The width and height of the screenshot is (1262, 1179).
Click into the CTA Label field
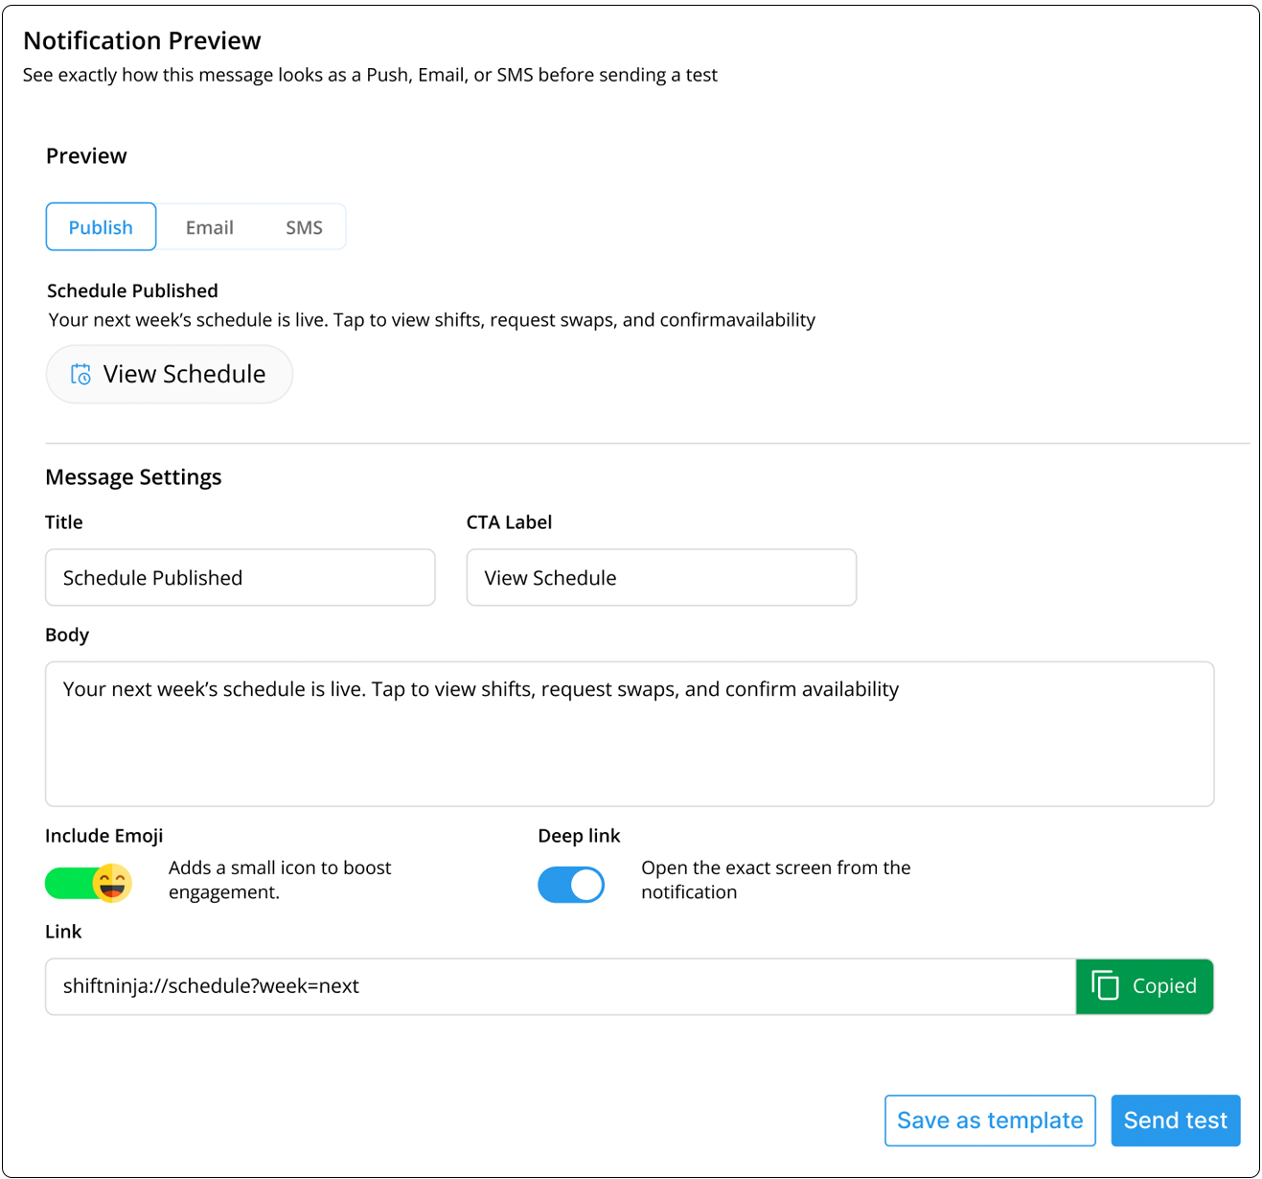pyautogui.click(x=660, y=578)
